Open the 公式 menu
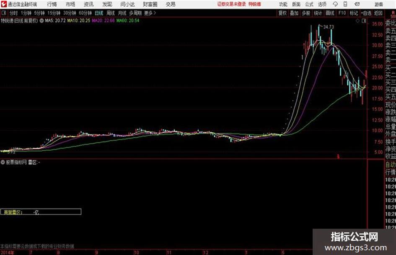396x255 pixels. tap(309, 4)
